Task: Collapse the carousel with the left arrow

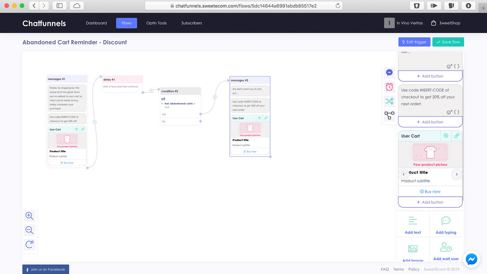Action: tap(404, 174)
